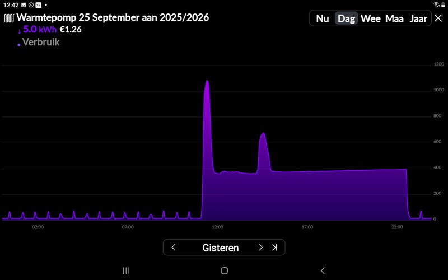This screenshot has width=448, height=280.
Task: Tap the 17:00 time axis label
Action: pyautogui.click(x=307, y=227)
